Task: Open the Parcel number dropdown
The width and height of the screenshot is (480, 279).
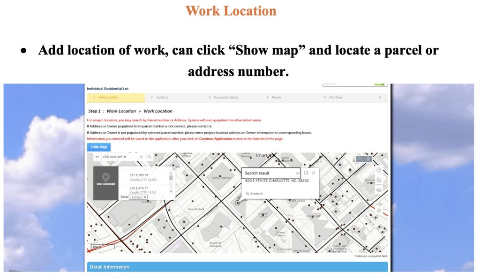Action: point(138,197)
